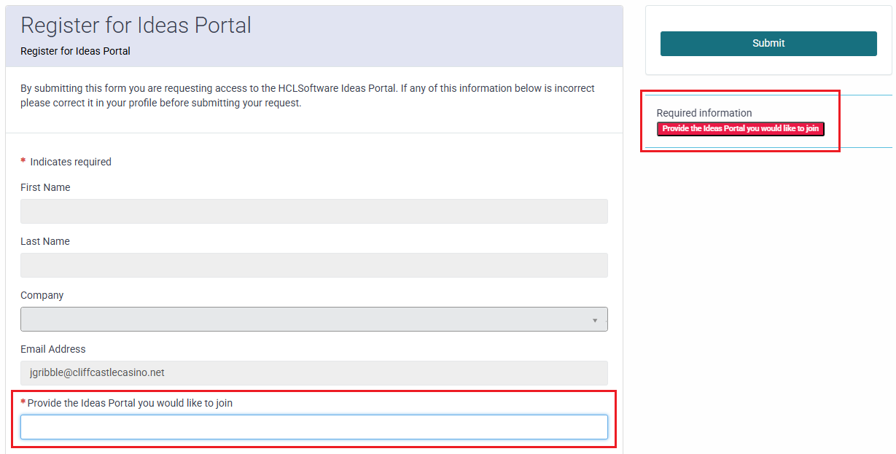Click the red asterisk beside Indicates required
This screenshot has width=896, height=454.
[23, 162]
